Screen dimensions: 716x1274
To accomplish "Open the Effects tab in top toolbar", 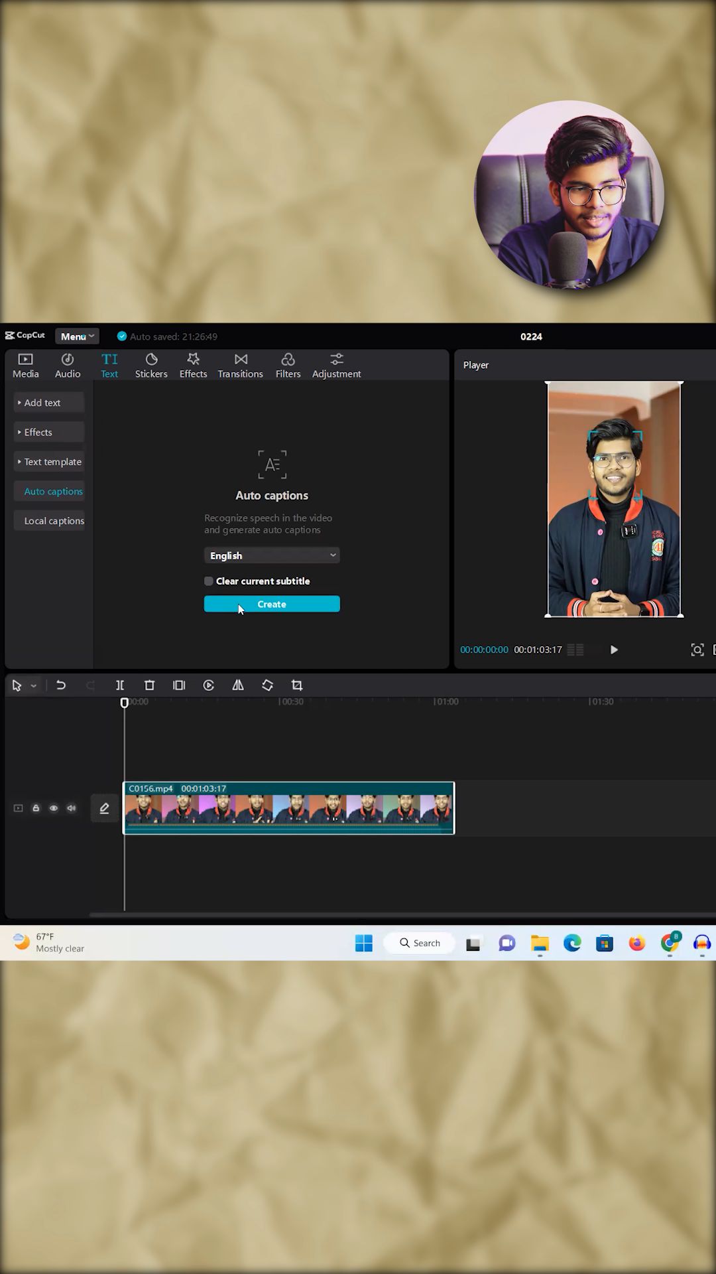I will 193,366.
